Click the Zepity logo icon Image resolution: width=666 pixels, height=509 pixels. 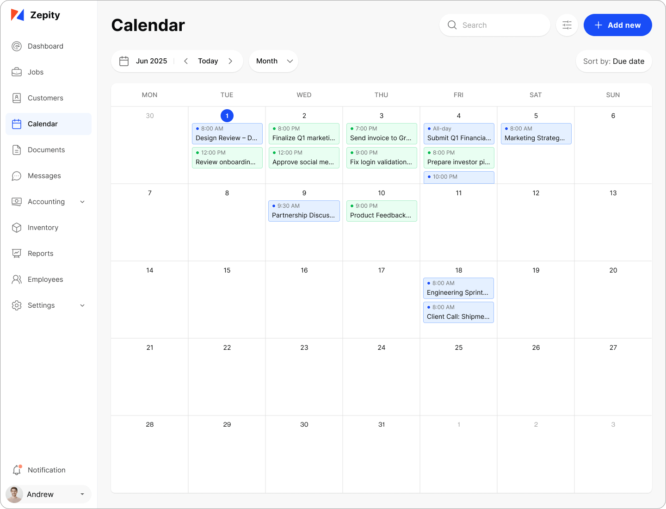(18, 15)
